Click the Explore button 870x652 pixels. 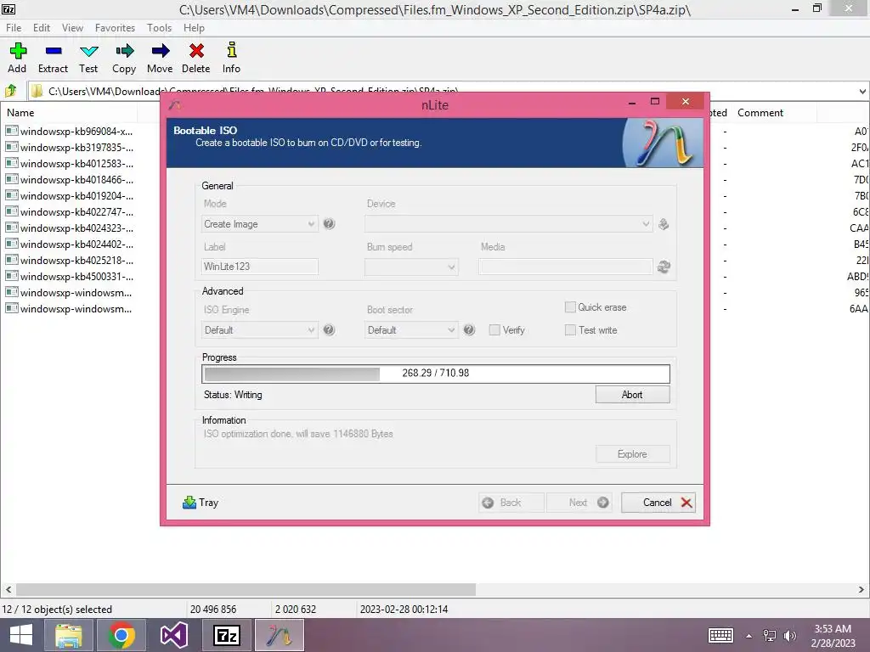[x=632, y=454]
